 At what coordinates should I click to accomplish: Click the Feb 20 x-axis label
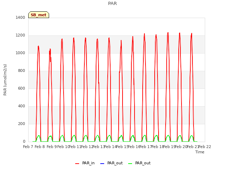(181, 147)
